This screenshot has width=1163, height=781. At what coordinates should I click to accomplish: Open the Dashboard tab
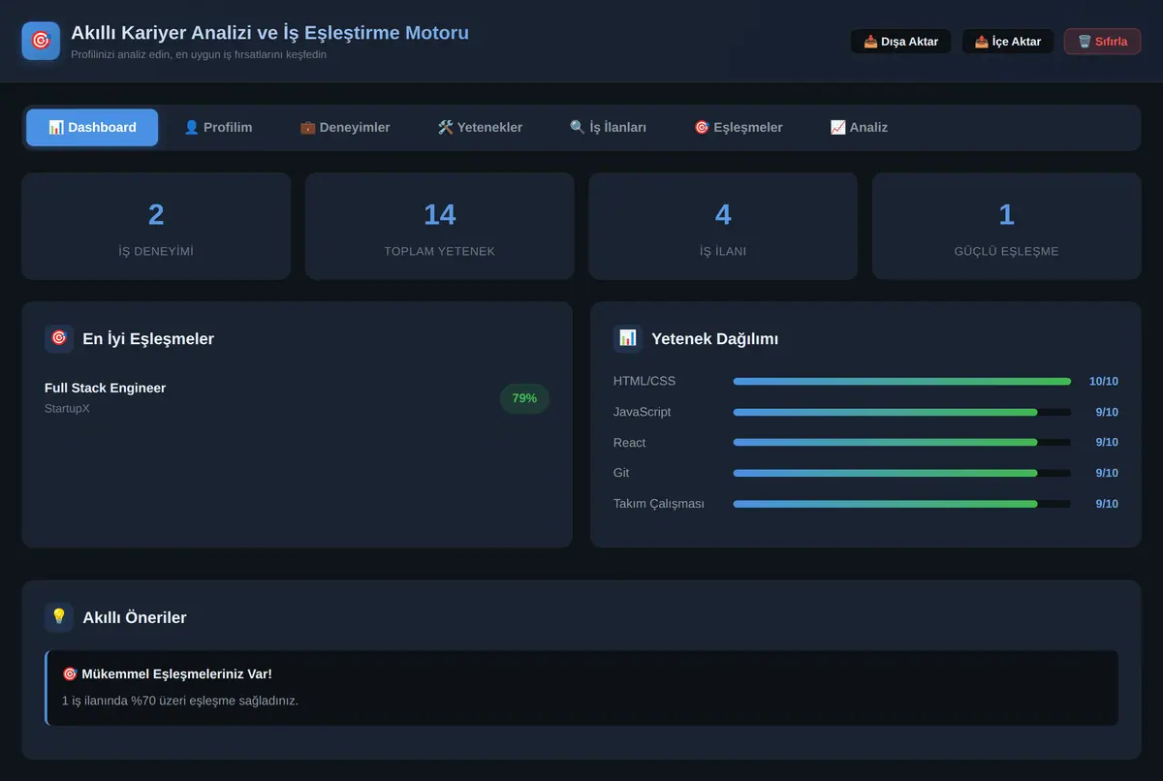click(x=92, y=128)
